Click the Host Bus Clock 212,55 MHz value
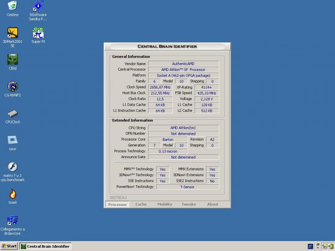The image size is (335, 251). coord(160,93)
